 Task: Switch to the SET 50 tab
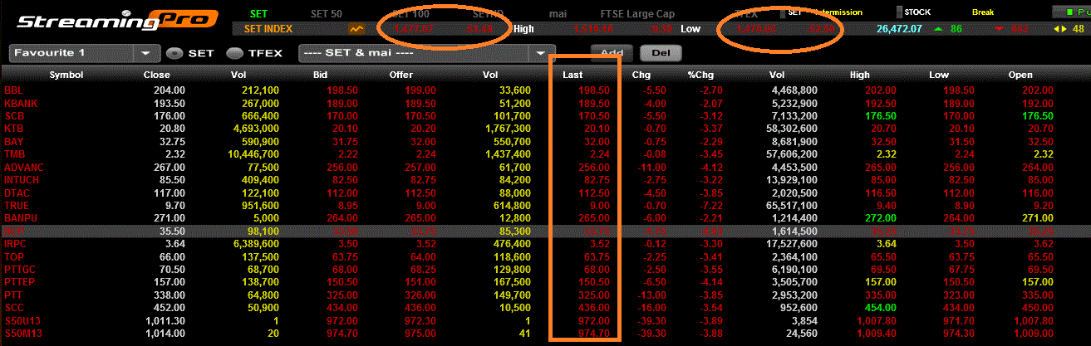(325, 13)
